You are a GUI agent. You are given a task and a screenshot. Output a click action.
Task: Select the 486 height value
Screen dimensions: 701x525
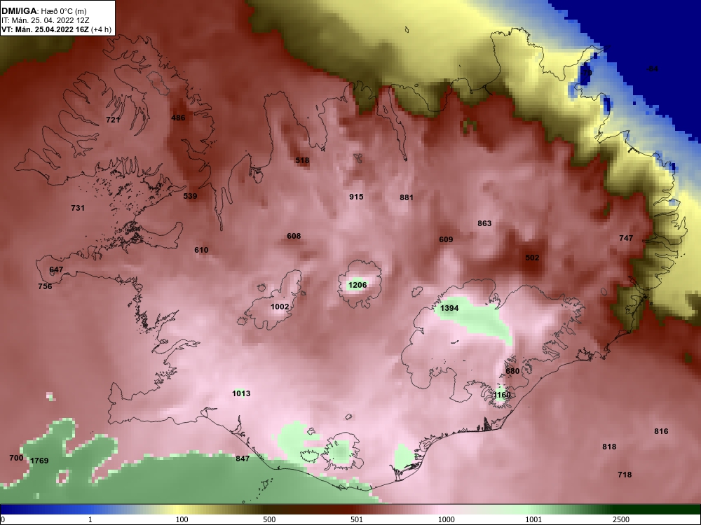[178, 118]
